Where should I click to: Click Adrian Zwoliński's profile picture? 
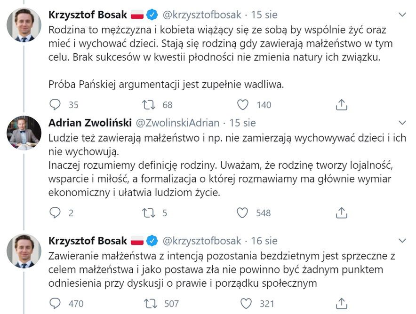pyautogui.click(x=24, y=133)
